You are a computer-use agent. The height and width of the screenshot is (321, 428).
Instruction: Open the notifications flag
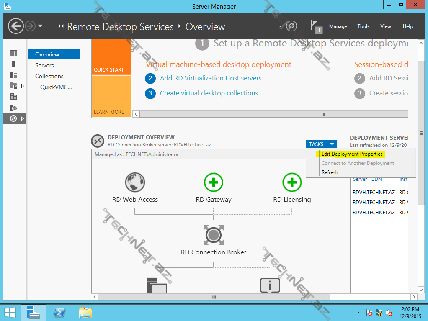[x=315, y=26]
